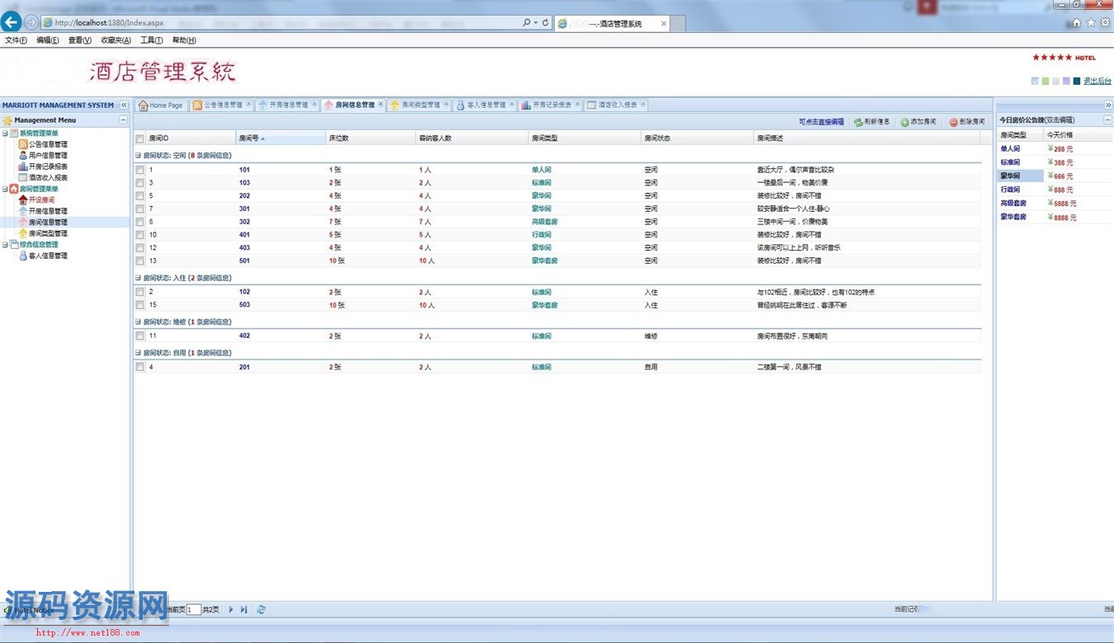Image resolution: width=1114 pixels, height=643 pixels.
Task: Close the 公告信息管理 tab
Action: (x=248, y=105)
